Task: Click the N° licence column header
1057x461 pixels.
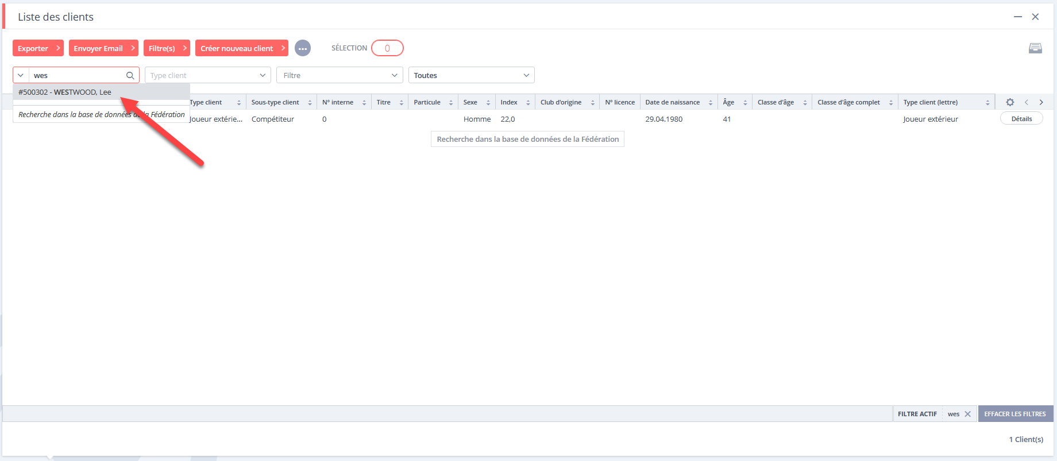Action: click(x=620, y=102)
